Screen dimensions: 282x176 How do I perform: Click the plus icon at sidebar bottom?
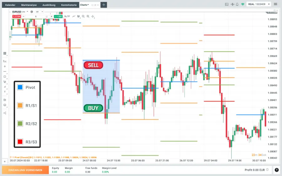point(5,162)
